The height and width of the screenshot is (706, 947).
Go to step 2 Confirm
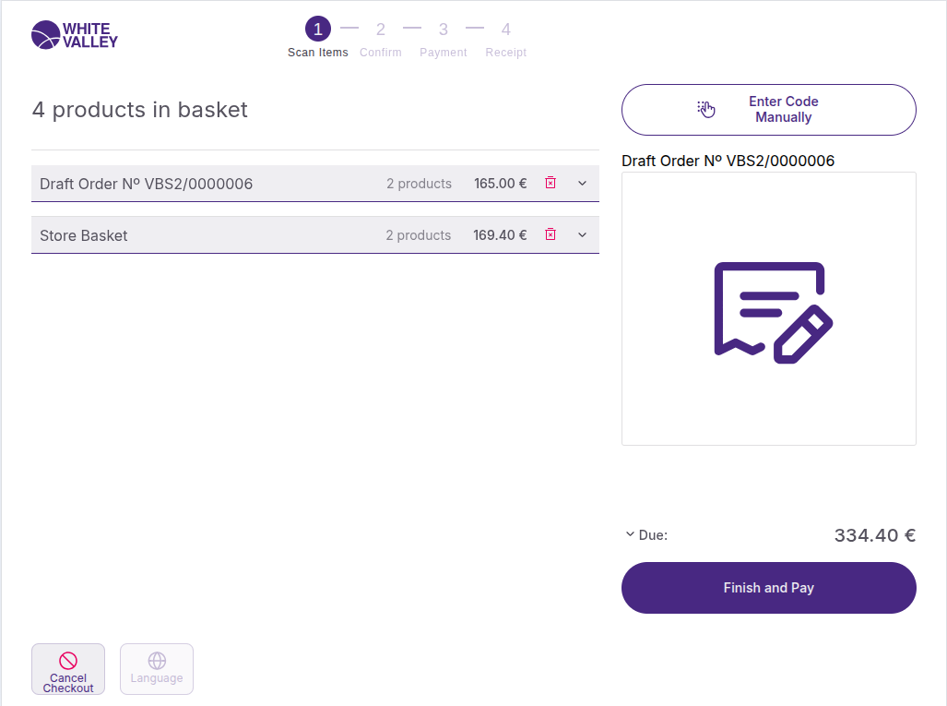click(381, 30)
